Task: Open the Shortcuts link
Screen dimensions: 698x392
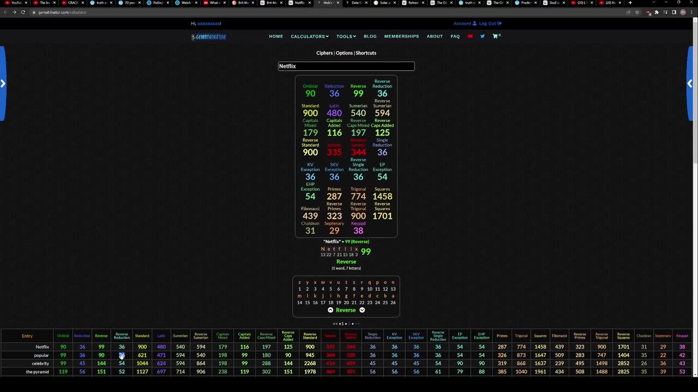Action: click(x=366, y=53)
